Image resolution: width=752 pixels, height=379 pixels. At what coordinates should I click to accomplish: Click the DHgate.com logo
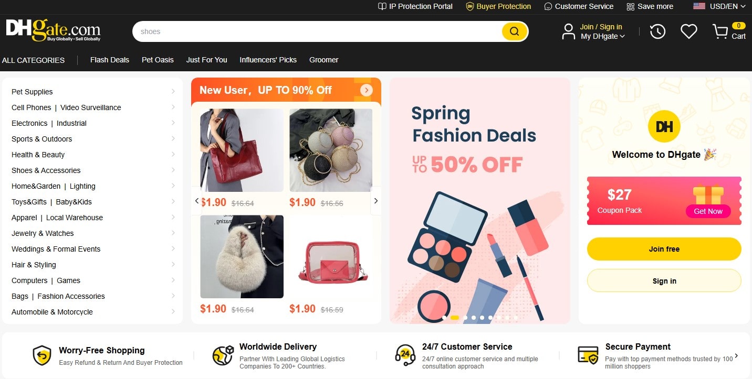[x=53, y=30]
